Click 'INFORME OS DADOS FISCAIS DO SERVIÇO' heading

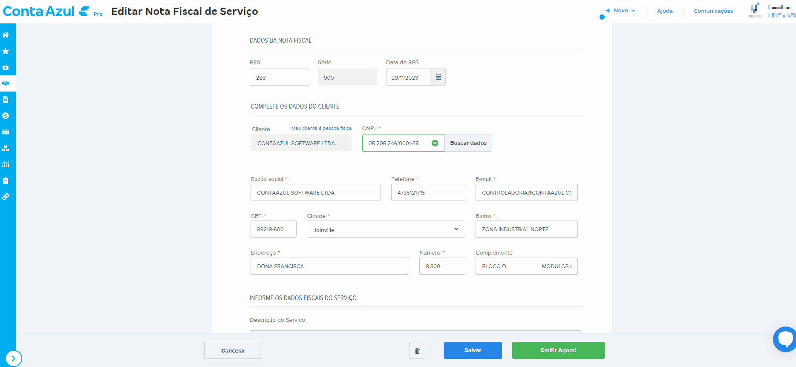point(303,298)
